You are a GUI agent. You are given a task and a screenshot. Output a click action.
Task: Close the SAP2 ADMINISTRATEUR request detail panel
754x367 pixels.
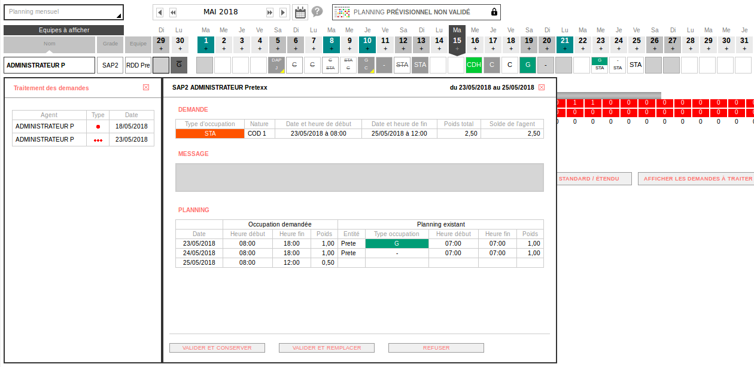542,87
